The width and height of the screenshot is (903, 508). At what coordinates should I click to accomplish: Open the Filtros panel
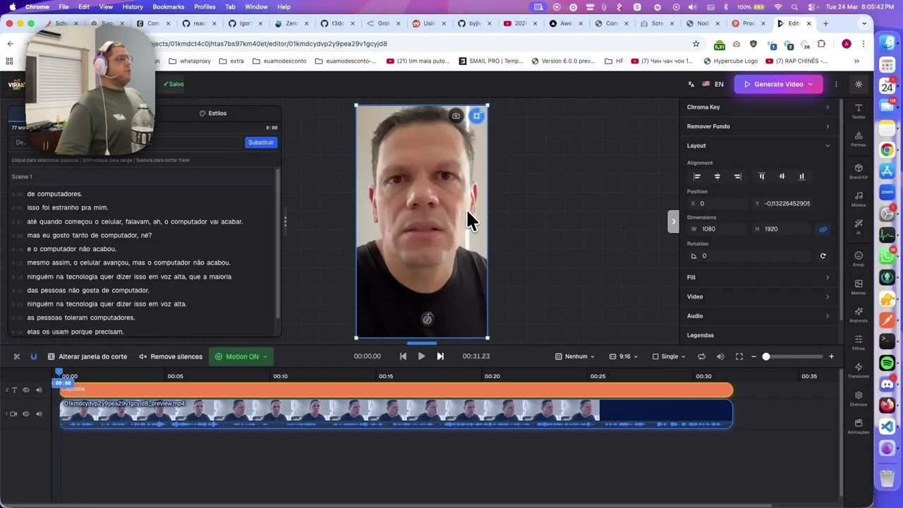coord(859,342)
